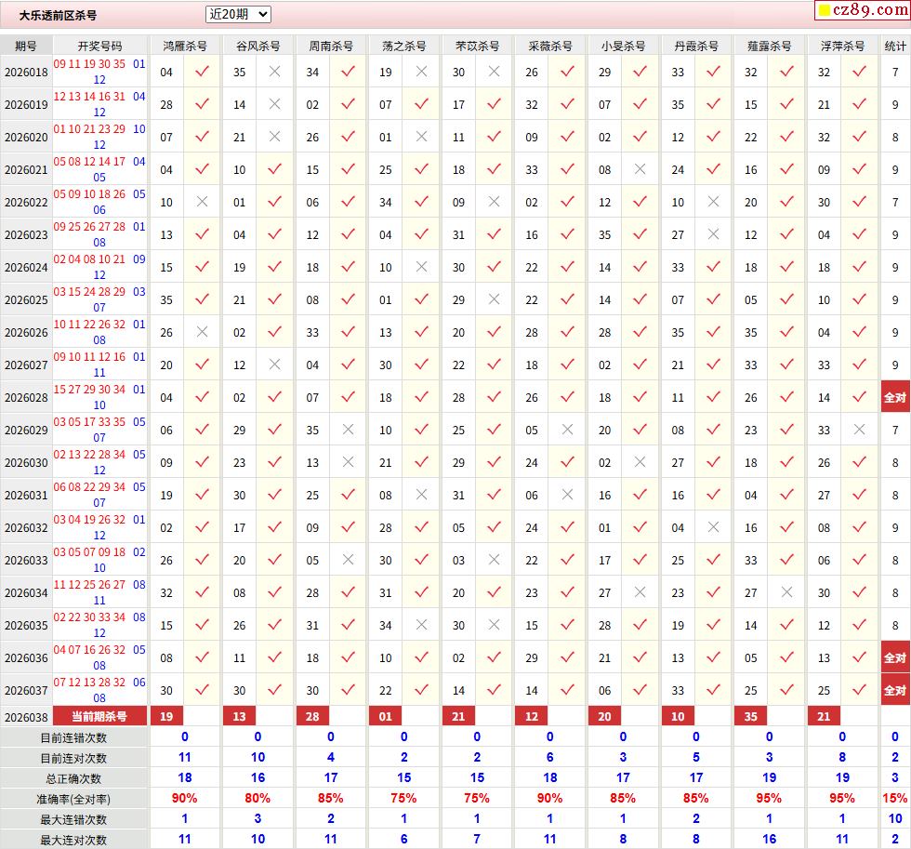Click cross mark for 谷风杀号 in row 2026018
Image resolution: width=911 pixels, height=849 pixels.
coord(274,72)
